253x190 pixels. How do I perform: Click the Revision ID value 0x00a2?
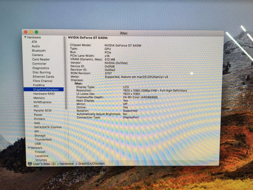pyautogui.click(x=110, y=70)
